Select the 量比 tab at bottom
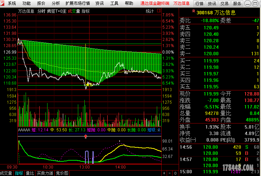 [x=30, y=173]
